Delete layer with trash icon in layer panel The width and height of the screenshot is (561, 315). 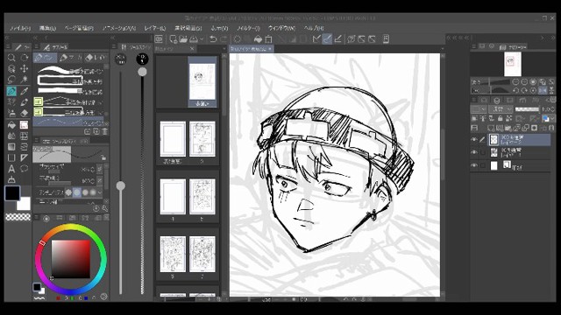(x=551, y=128)
